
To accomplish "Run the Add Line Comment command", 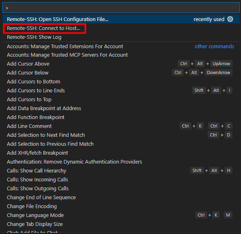I will 121,126.
